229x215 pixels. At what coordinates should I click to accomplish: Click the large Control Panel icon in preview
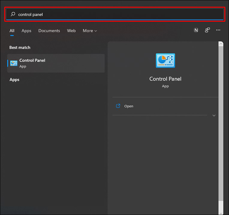click(165, 60)
